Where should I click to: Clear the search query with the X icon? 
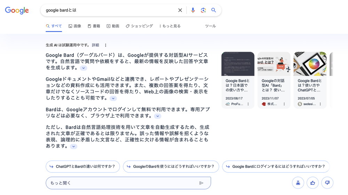(x=180, y=10)
